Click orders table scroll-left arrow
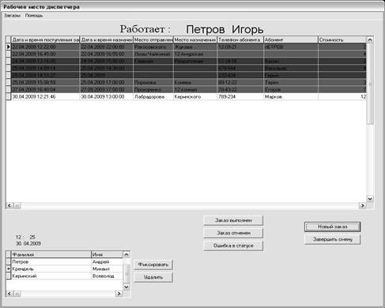The height and width of the screenshot is (308, 385). [x=9, y=205]
